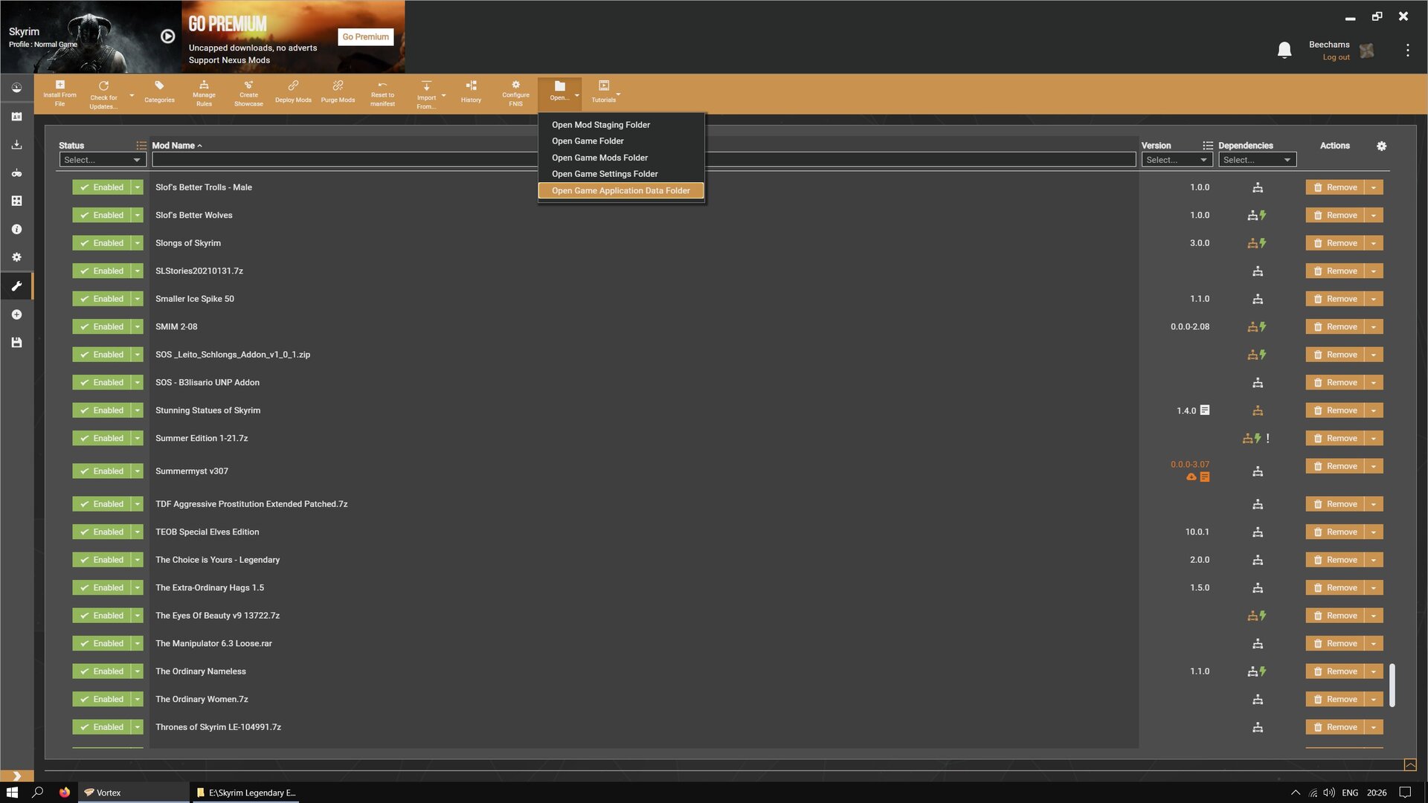This screenshot has height=803, width=1428.
Task: Click Windows Start button
Action: pyautogui.click(x=12, y=793)
